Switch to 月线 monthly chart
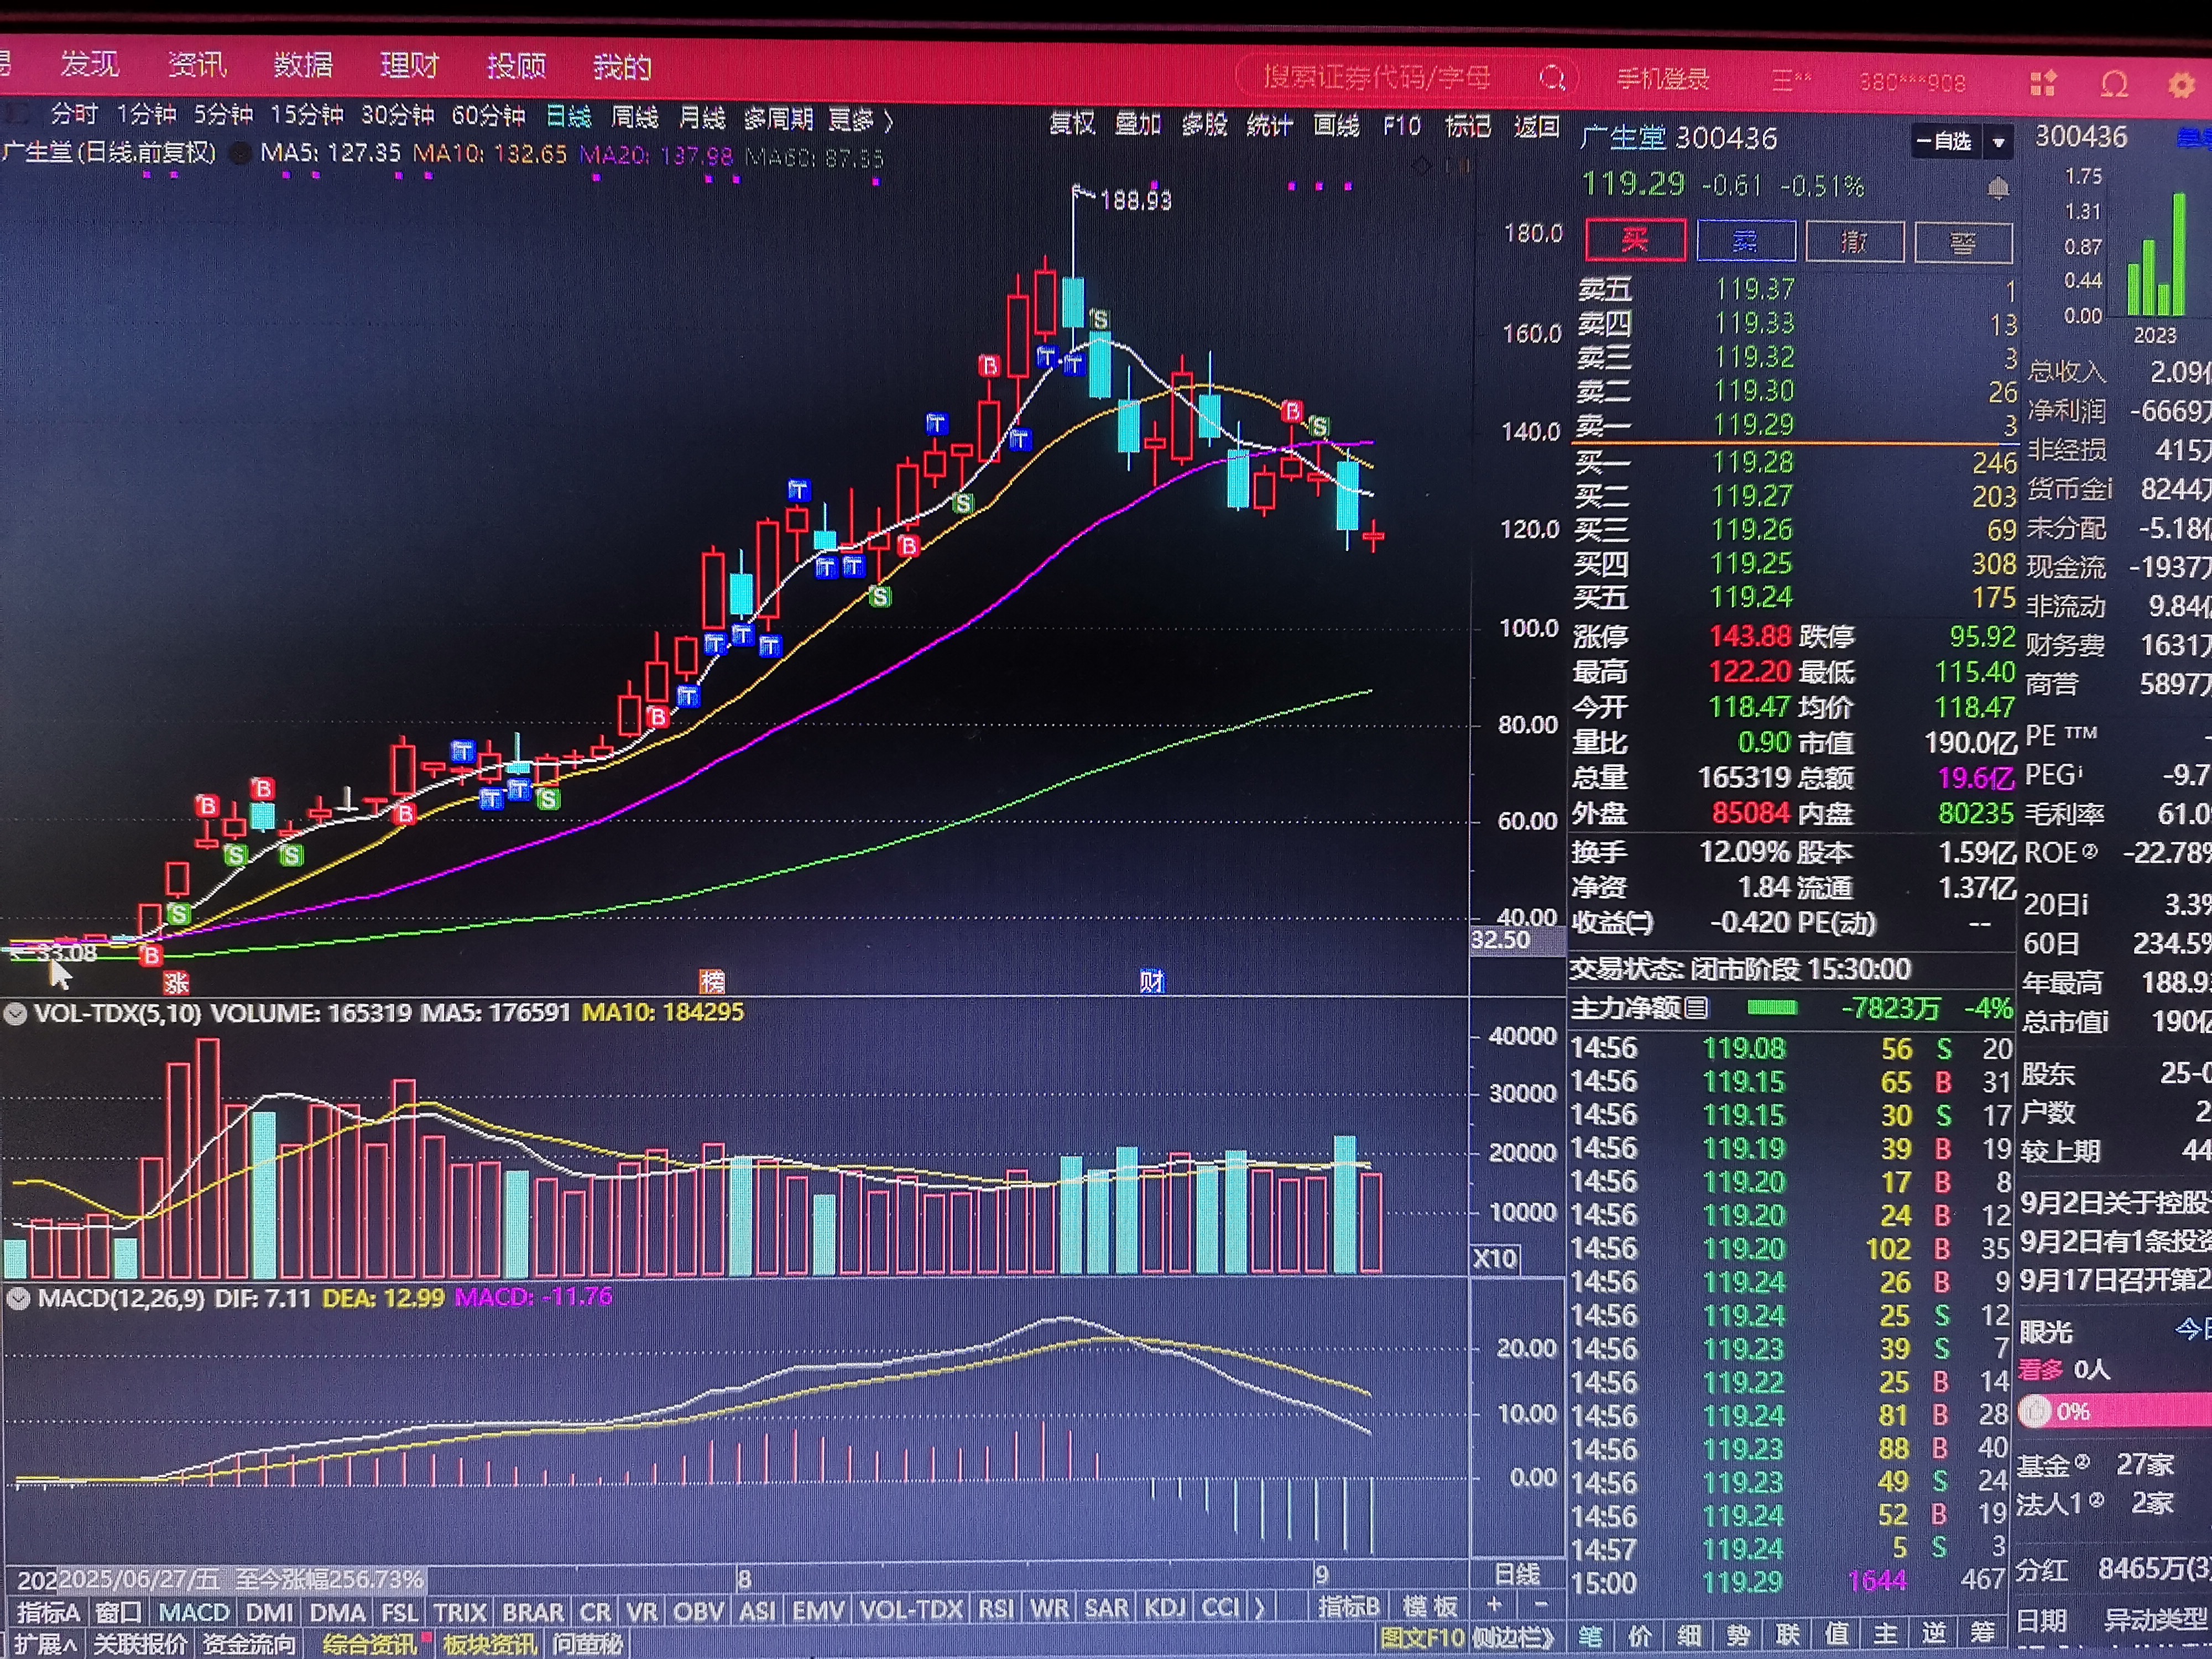2212x1659 pixels. click(701, 118)
